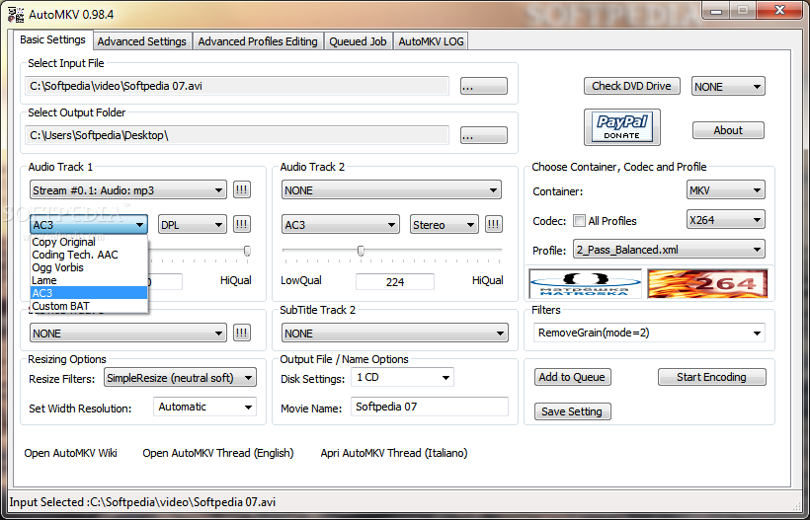Click the Audio Track 2 quality slider handle

(361, 251)
